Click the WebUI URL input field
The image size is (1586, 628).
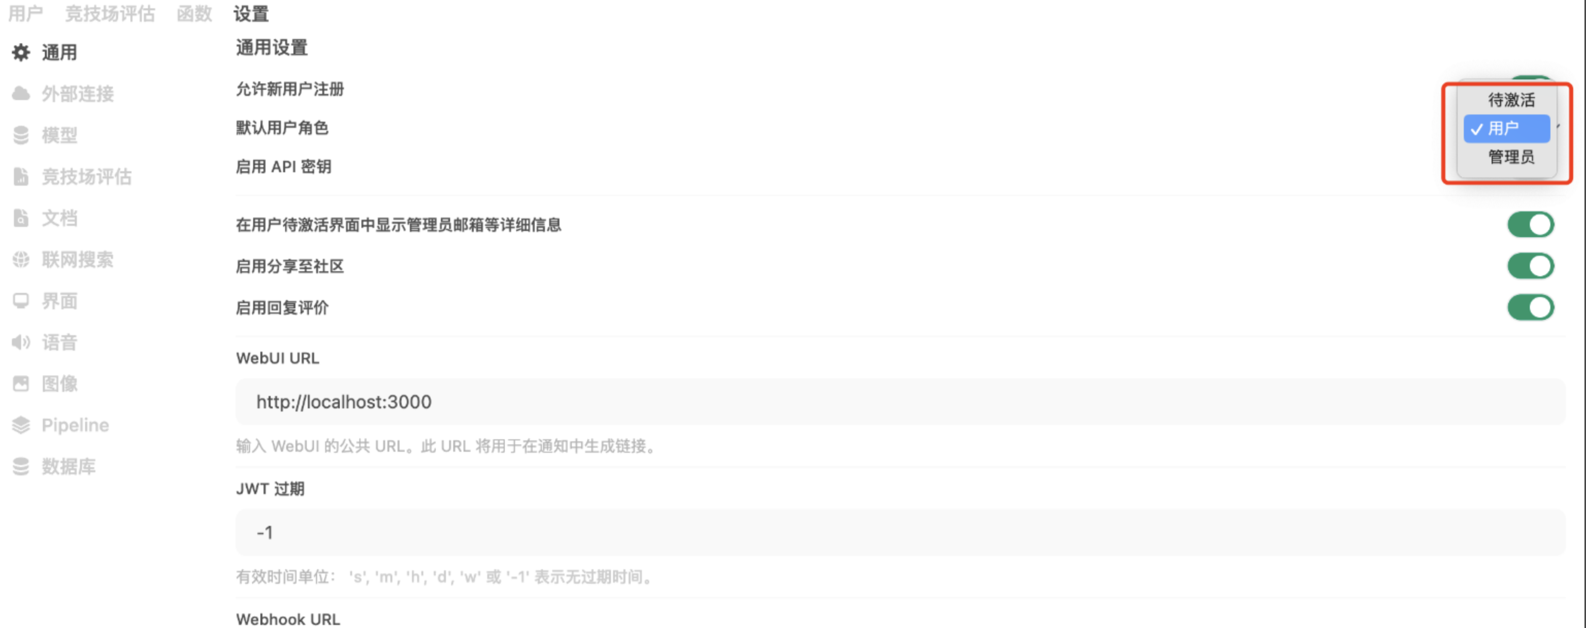[x=900, y=402]
